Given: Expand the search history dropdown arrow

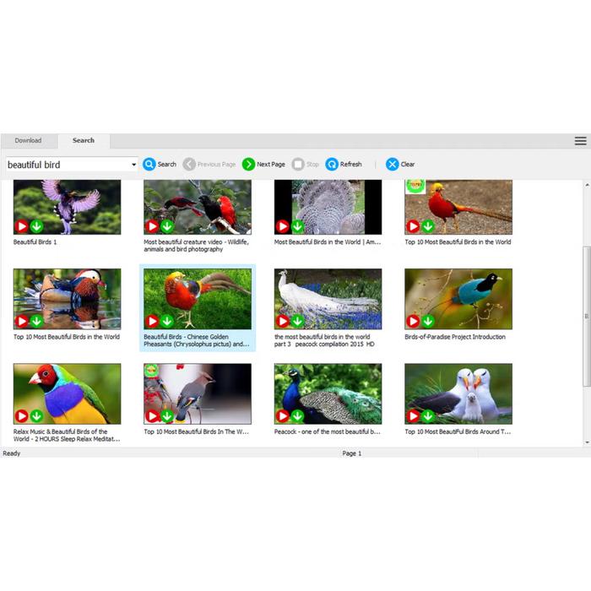Looking at the screenshot, I should click(x=133, y=165).
